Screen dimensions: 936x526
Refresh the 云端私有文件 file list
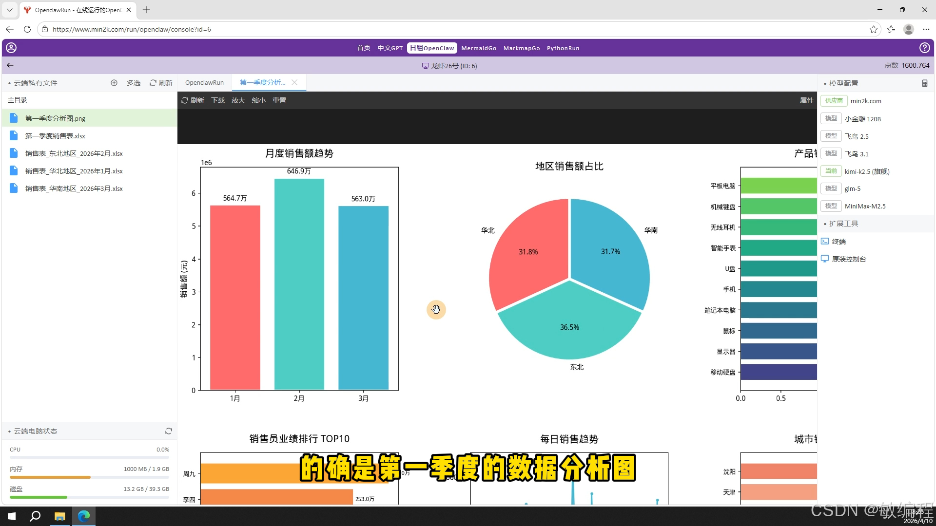pos(161,83)
